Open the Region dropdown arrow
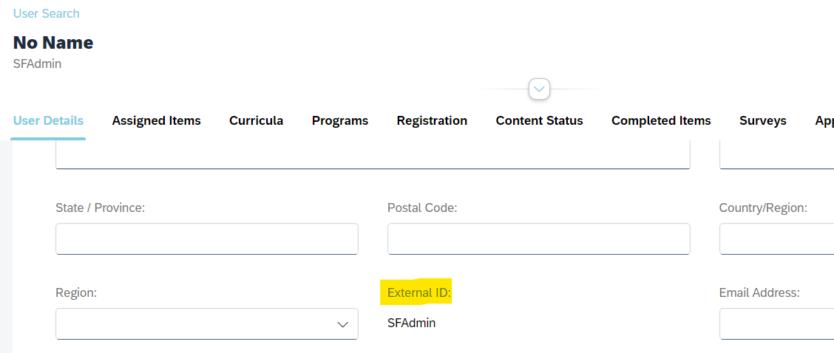834x353 pixels. [343, 323]
